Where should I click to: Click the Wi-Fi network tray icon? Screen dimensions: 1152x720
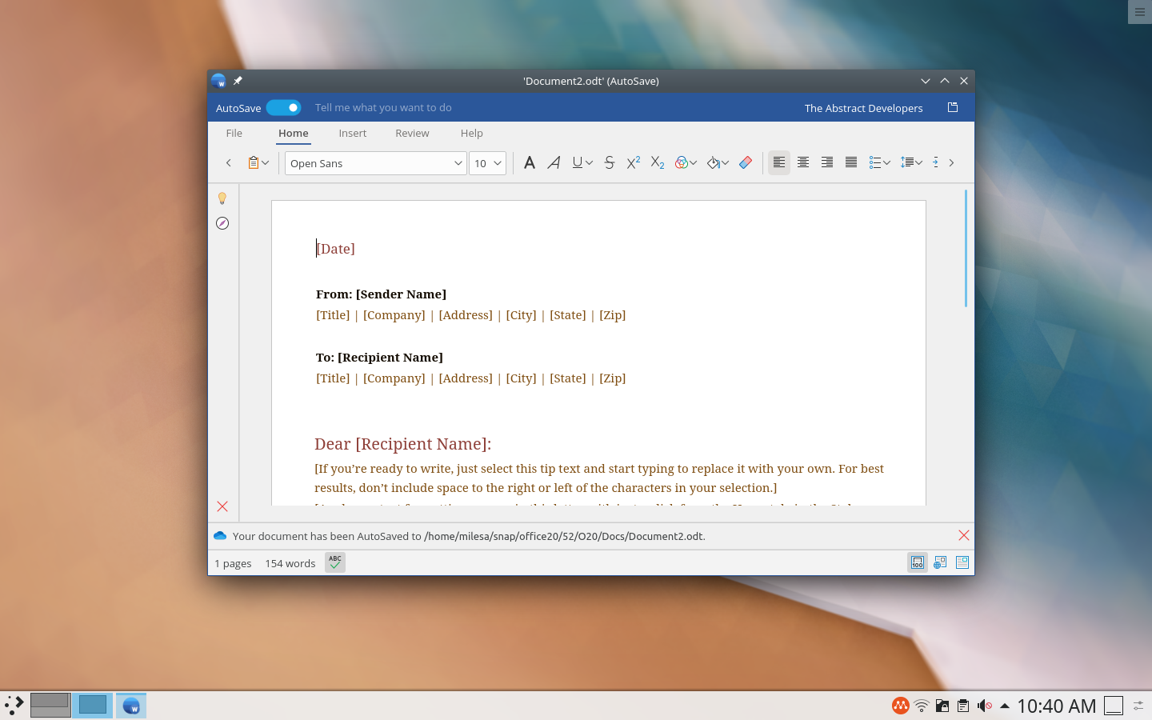coord(922,706)
